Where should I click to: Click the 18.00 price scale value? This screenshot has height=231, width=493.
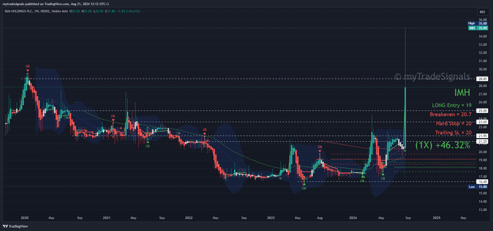(x=482, y=168)
